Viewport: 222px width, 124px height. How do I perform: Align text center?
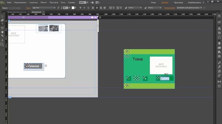[97, 8]
